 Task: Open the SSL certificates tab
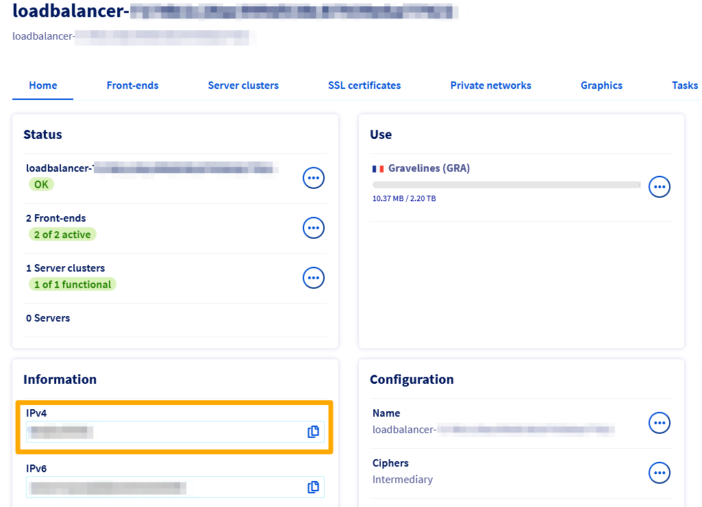click(364, 85)
